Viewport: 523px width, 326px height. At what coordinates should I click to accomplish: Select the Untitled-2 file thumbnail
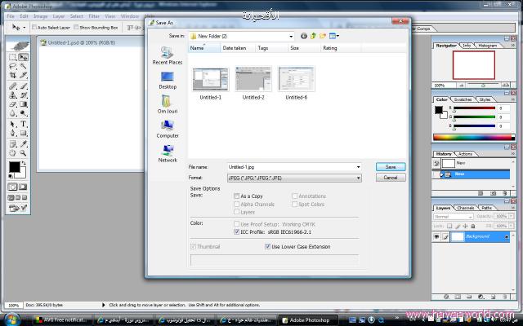coord(254,79)
